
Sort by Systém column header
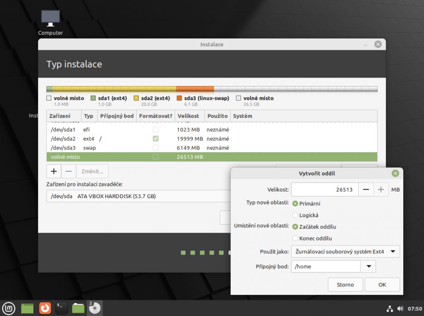coord(304,116)
